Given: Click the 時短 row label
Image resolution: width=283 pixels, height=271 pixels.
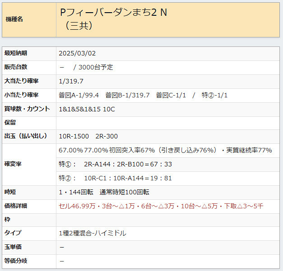Looking at the screenshot, I should pyautogui.click(x=10, y=192).
